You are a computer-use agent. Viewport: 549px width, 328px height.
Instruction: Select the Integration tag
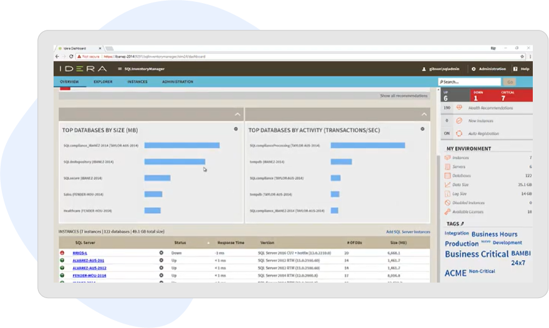tap(457, 233)
